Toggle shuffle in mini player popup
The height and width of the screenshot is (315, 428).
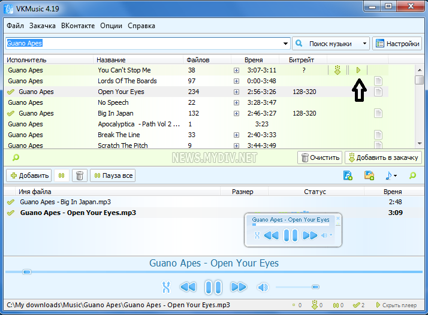click(x=257, y=235)
